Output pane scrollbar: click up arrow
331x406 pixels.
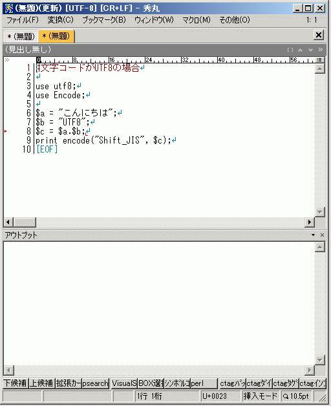click(320, 247)
